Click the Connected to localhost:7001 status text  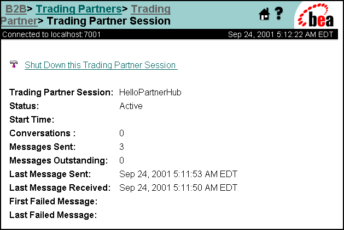point(51,34)
